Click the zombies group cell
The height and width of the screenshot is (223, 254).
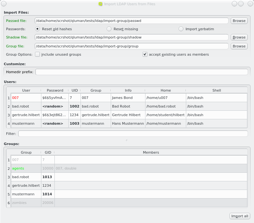26,203
